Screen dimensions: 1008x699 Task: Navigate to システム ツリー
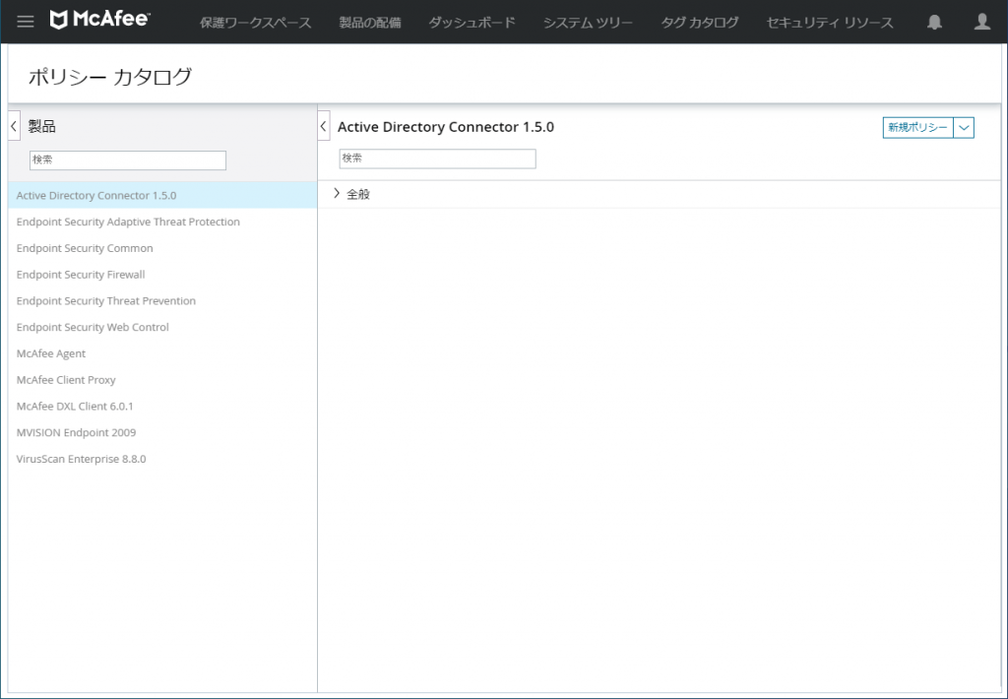tap(588, 23)
